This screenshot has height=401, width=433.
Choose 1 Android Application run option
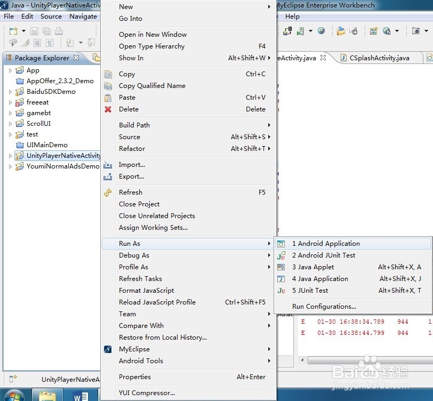click(353, 244)
